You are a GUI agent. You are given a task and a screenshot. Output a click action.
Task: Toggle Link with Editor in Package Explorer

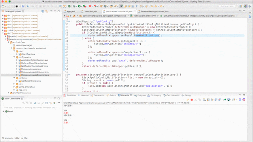47,11
